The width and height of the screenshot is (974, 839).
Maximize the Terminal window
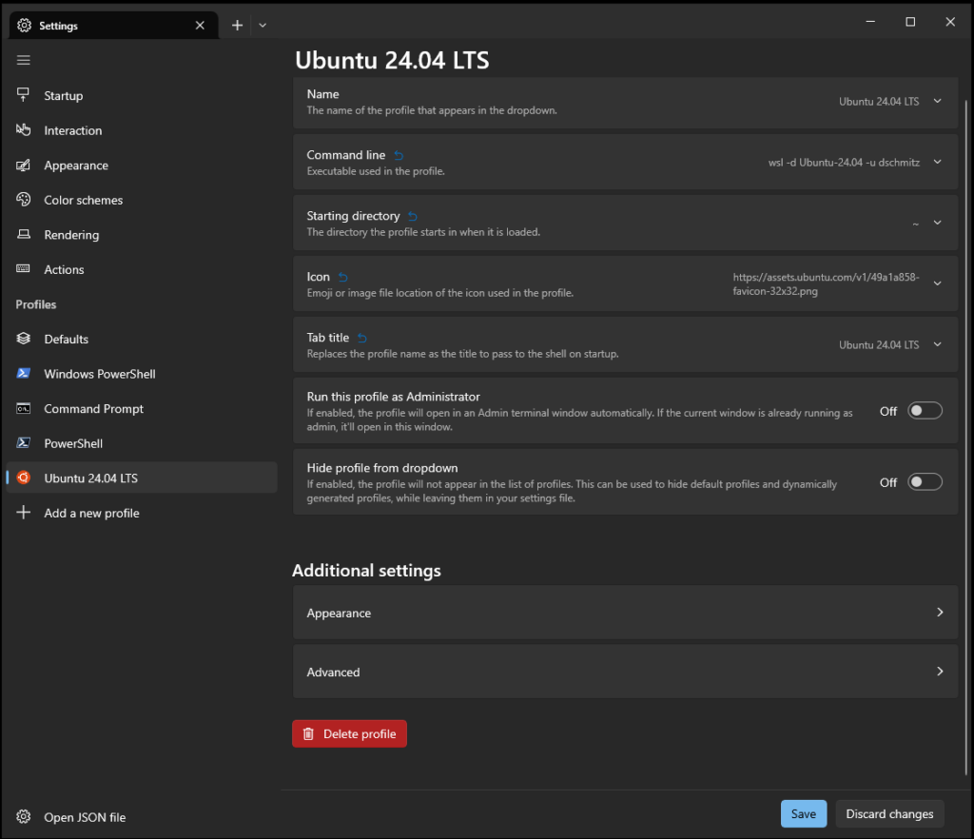click(x=910, y=22)
